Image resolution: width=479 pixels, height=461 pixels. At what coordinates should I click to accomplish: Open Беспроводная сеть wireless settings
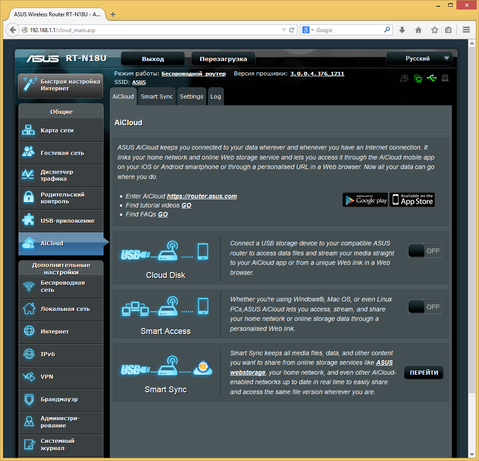(x=61, y=287)
